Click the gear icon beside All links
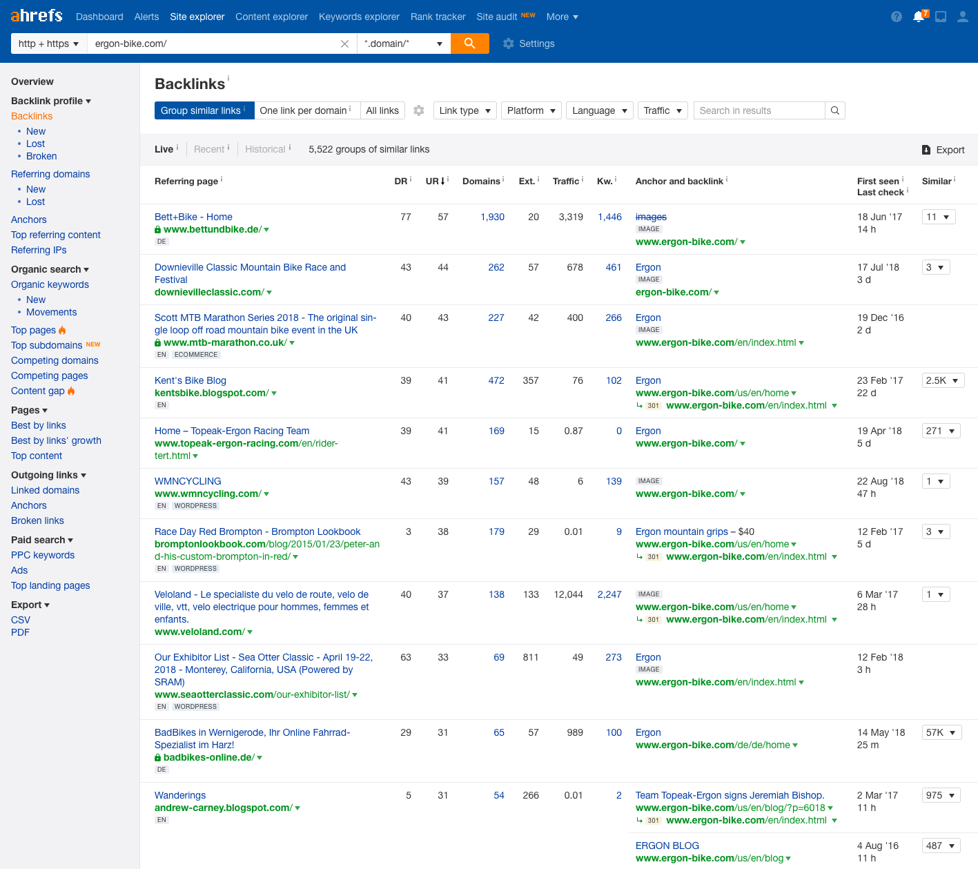 tap(419, 110)
